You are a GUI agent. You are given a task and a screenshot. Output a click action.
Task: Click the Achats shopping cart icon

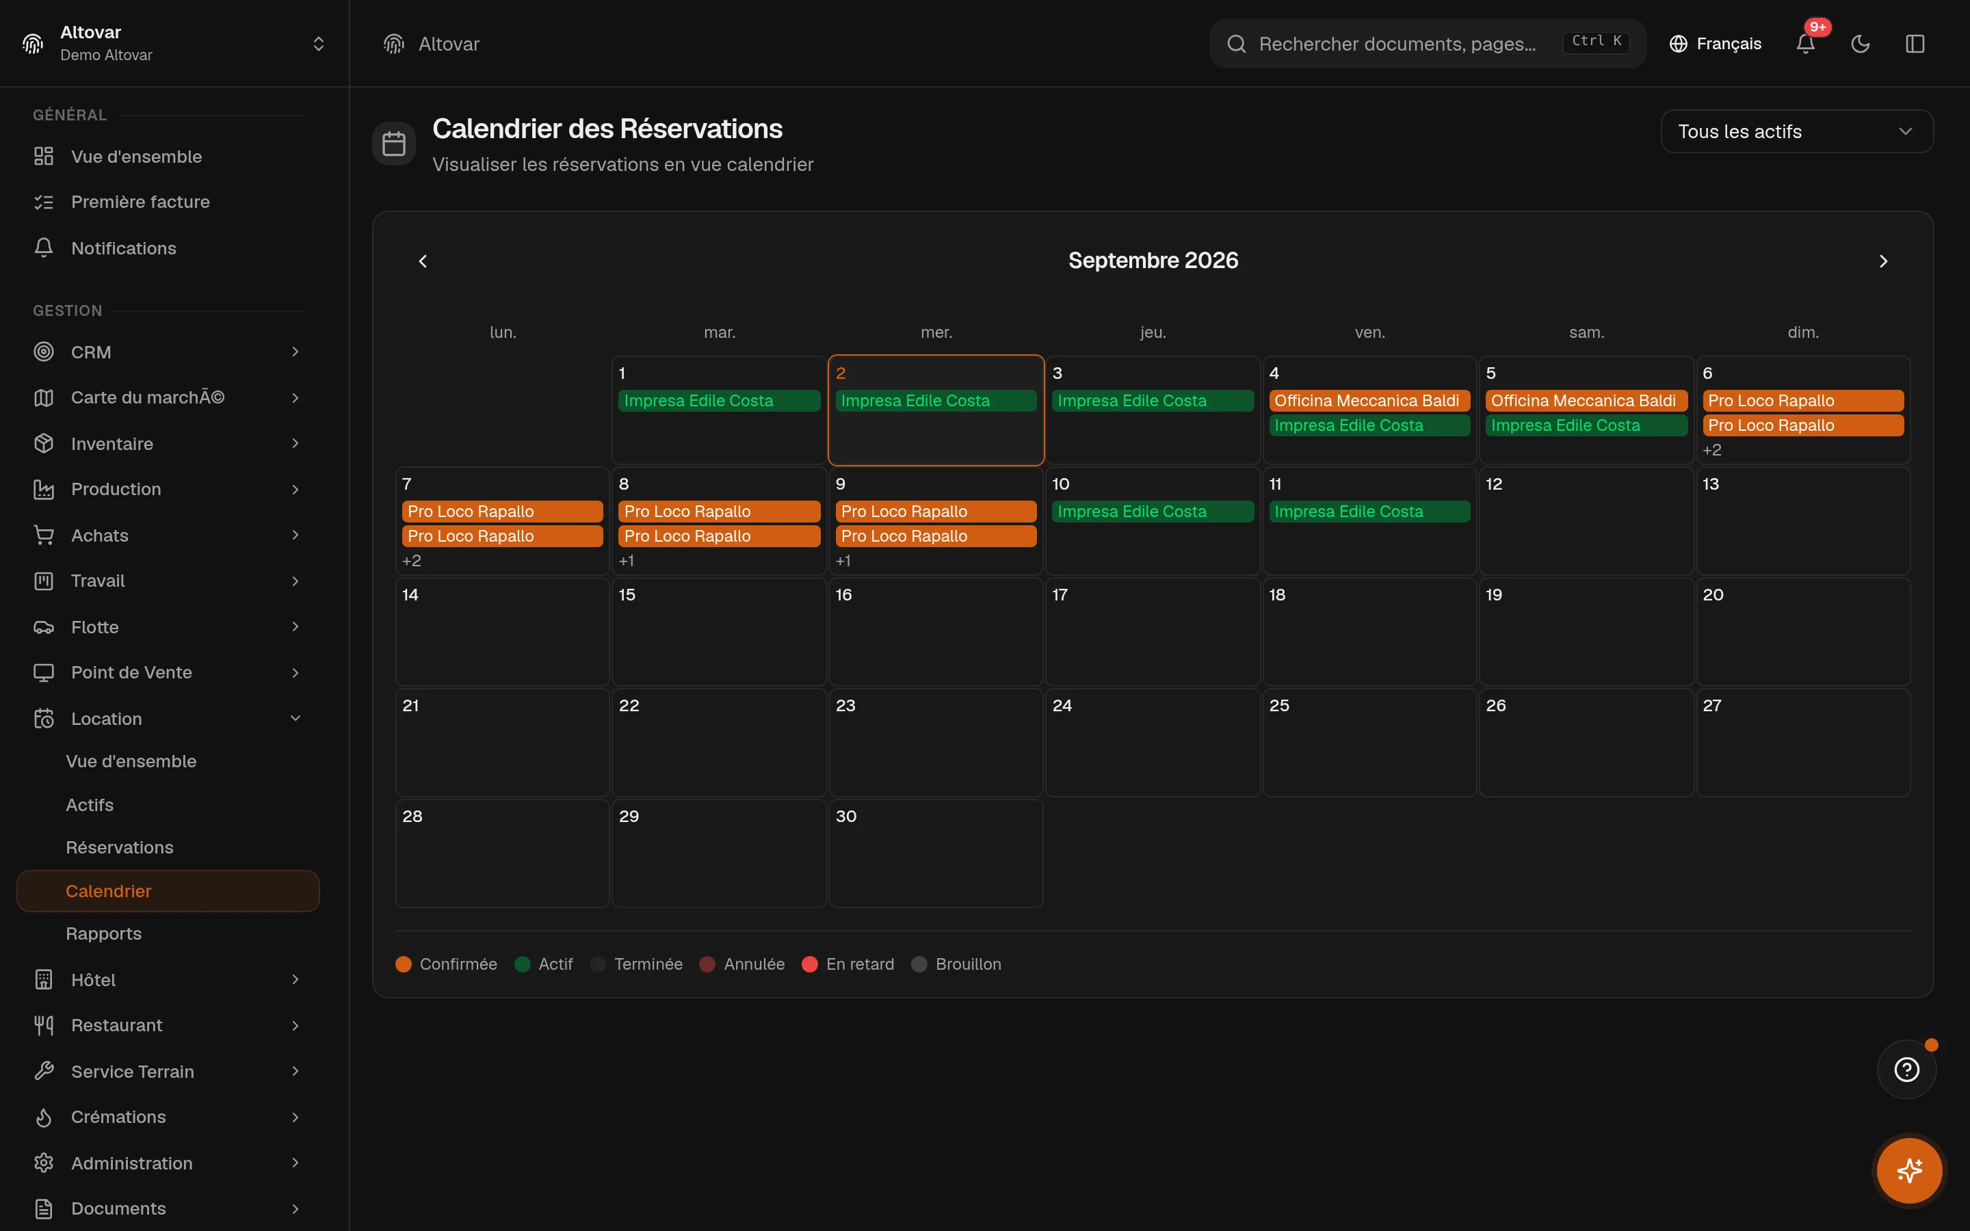(44, 535)
